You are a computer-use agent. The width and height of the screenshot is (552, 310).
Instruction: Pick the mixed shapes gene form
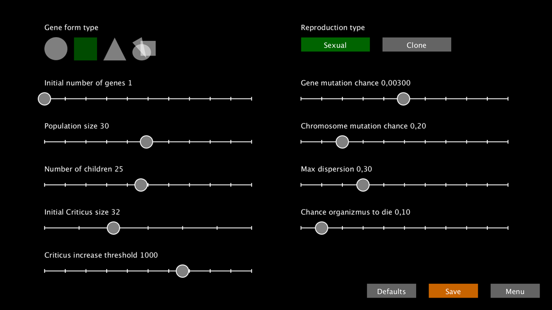click(x=144, y=49)
